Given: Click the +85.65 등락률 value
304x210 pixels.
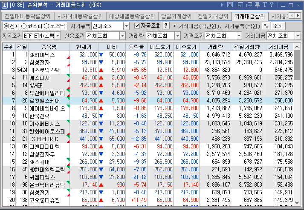Looking at the screenshot, I should (x=139, y=70).
